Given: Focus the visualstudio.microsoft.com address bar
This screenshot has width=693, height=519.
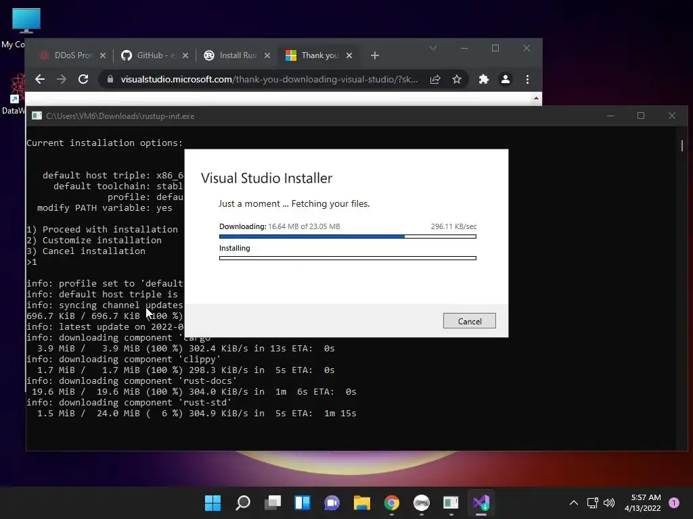Looking at the screenshot, I should click(x=269, y=79).
